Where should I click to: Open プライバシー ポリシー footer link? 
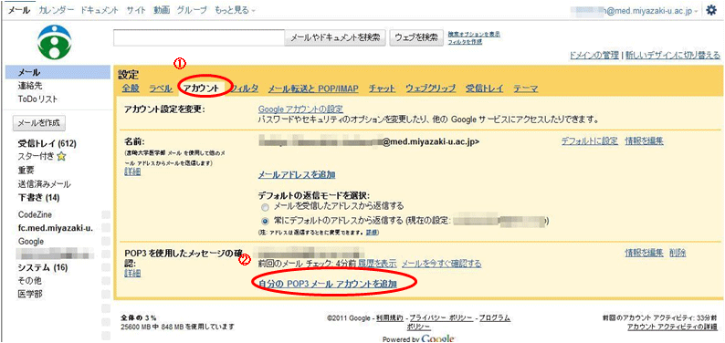[x=441, y=318]
